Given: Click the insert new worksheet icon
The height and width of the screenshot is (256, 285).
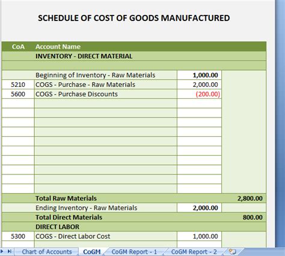Looking at the screenshot, I should click(x=233, y=251).
